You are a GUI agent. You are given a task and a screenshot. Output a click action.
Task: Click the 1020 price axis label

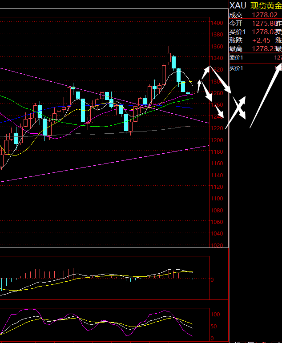pyautogui.click(x=217, y=245)
